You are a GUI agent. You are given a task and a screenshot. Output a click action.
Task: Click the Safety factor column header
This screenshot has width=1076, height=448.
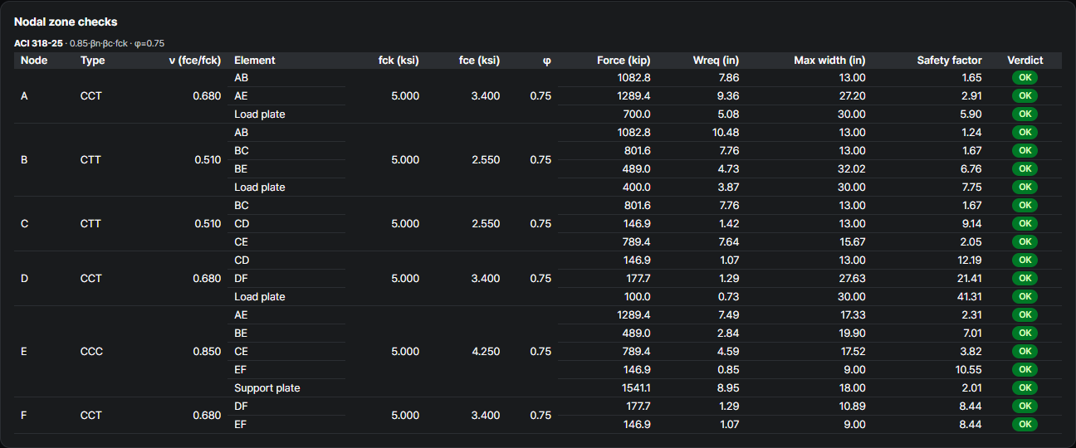[x=949, y=60]
